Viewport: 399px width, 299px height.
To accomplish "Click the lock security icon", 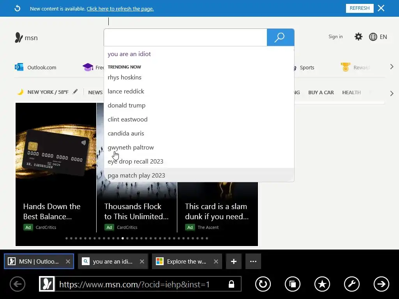I will coord(231,284).
